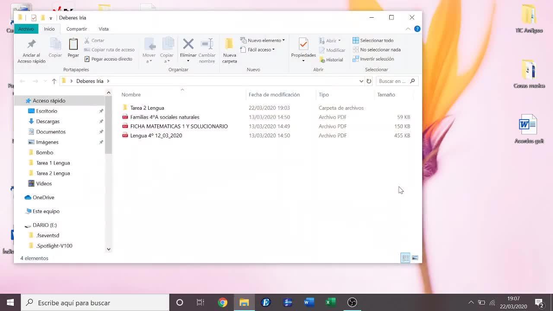553x311 pixels.
Task: Open Customize Quick Access Toolbar dropdown
Action: tap(51, 18)
